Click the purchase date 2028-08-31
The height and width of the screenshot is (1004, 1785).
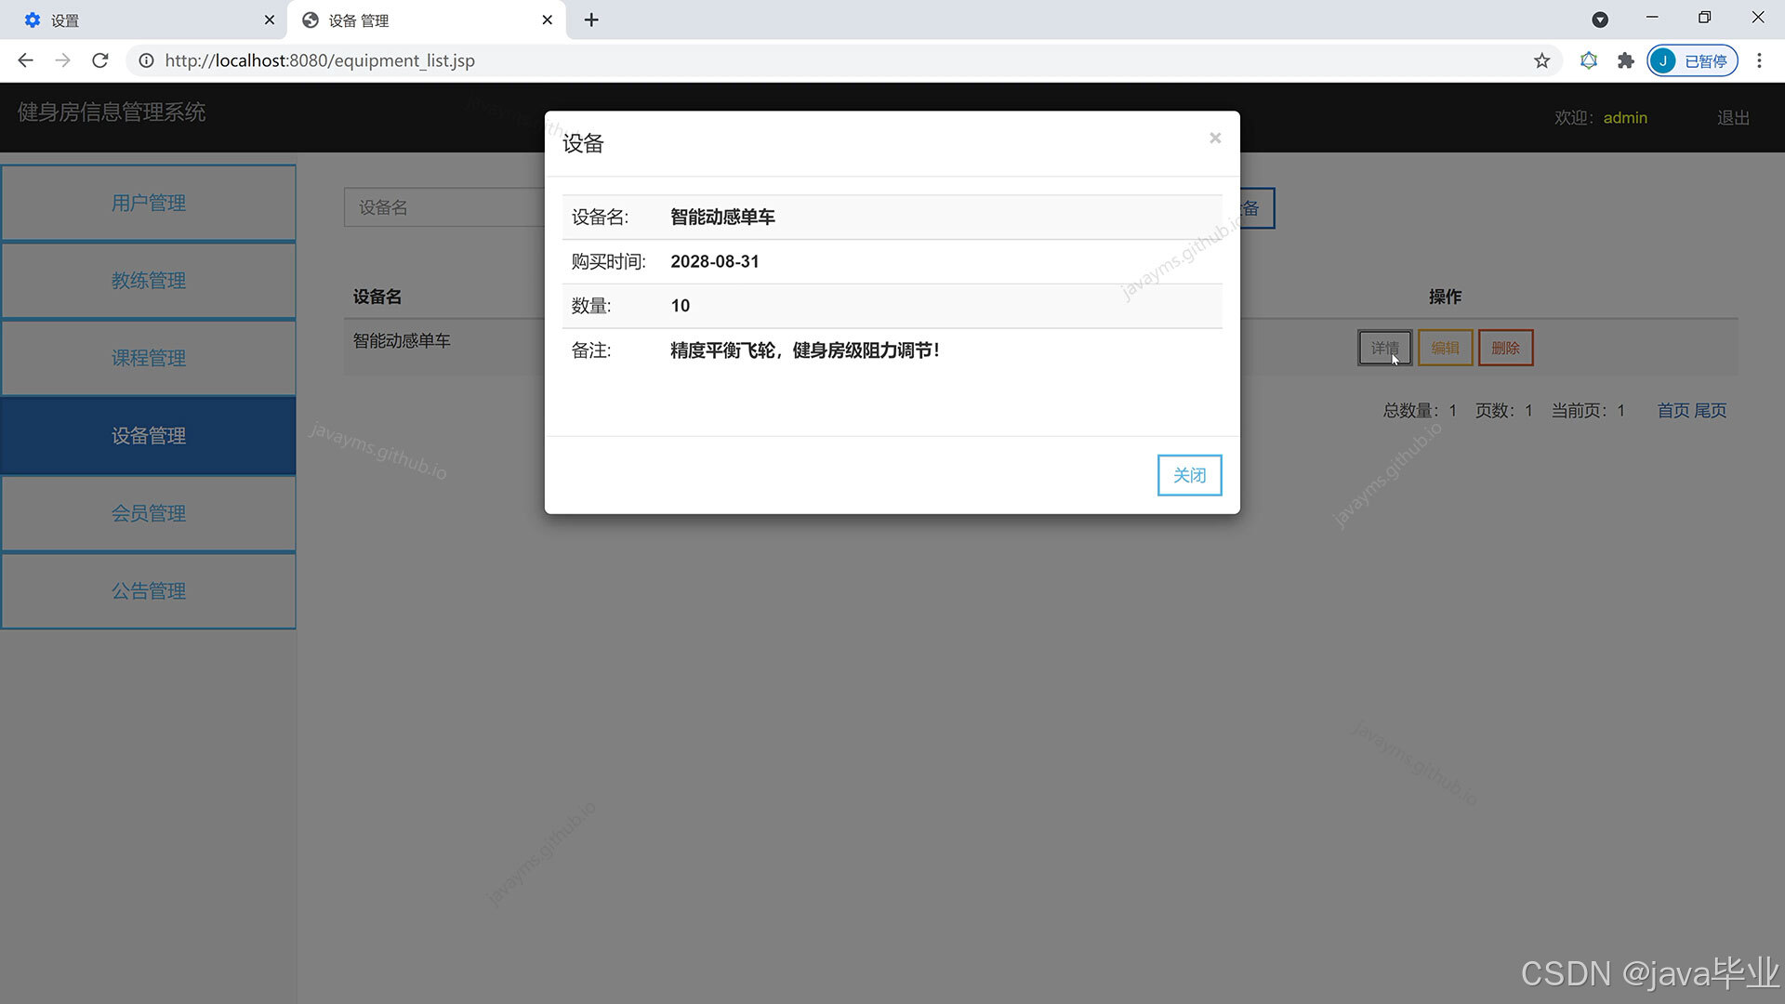click(x=714, y=261)
